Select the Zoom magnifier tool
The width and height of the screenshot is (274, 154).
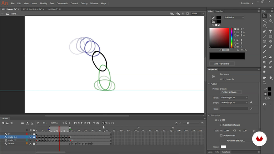click(264, 83)
